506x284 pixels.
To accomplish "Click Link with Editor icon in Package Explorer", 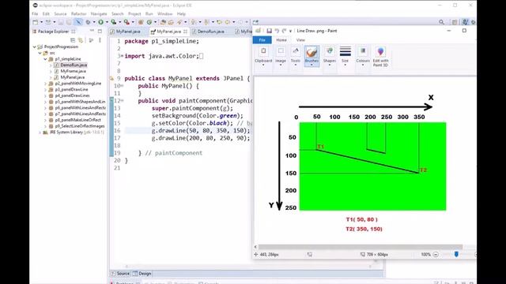I will (81, 40).
